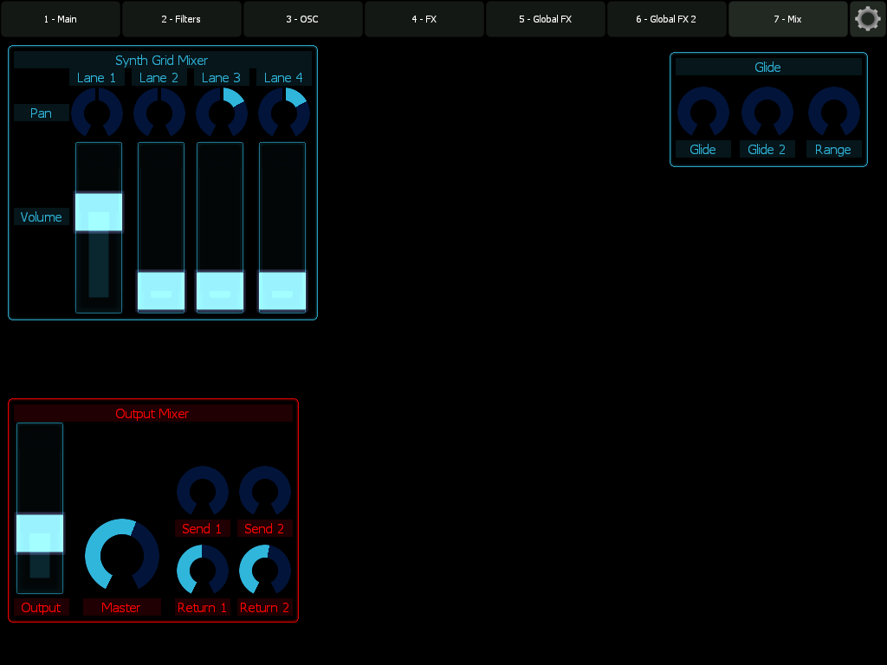The image size is (887, 665).
Task: Click the Glide knob
Action: [x=703, y=112]
